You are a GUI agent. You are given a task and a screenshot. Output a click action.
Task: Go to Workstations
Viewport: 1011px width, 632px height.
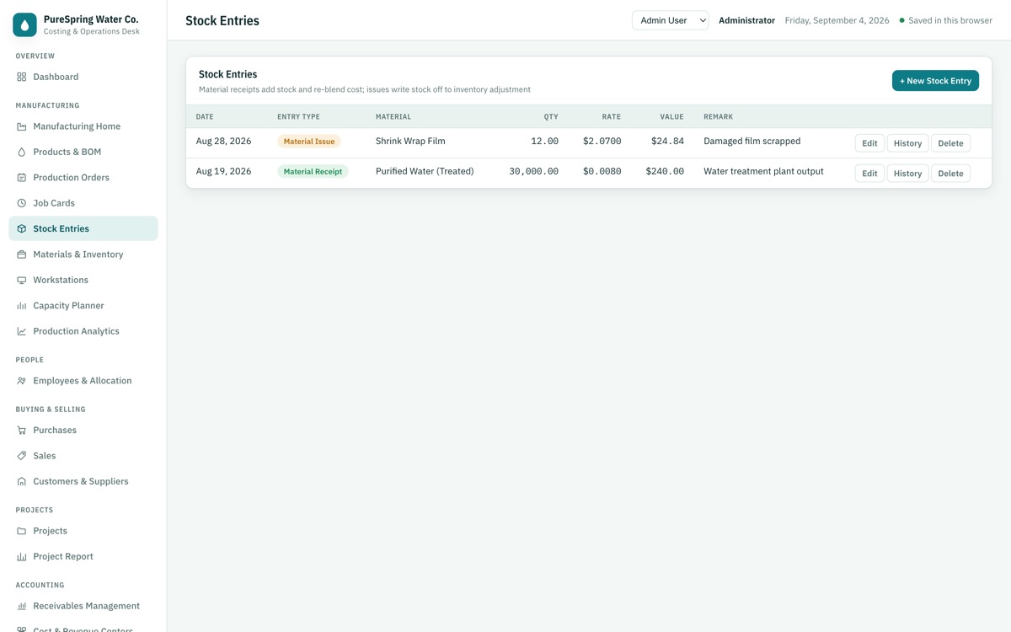click(83, 280)
